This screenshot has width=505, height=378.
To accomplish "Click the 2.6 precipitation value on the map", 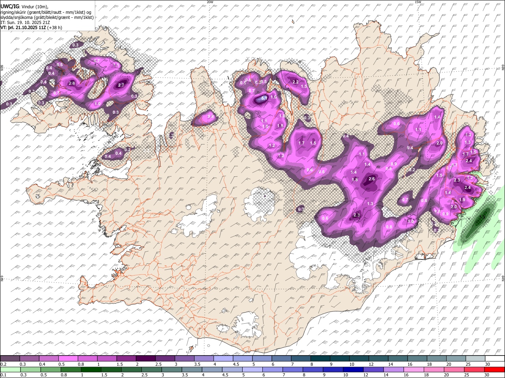I will coord(371,179).
